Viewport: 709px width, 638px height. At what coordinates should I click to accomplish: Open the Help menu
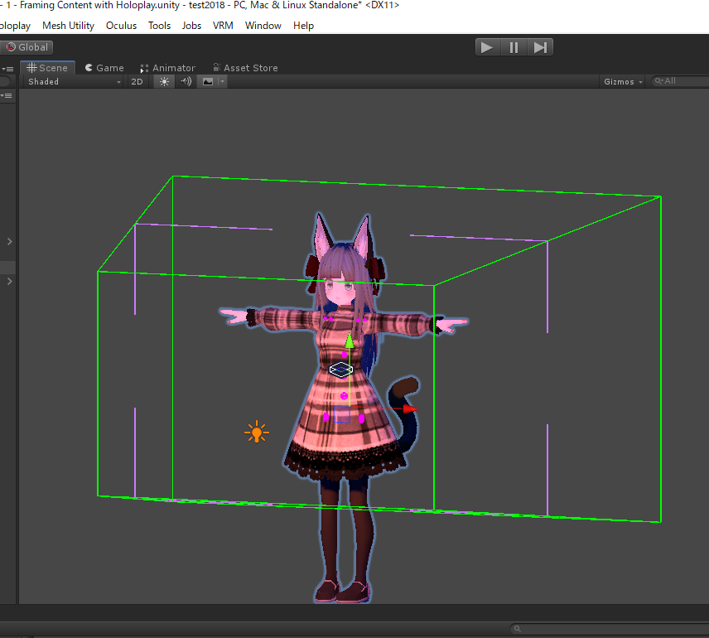pos(303,26)
